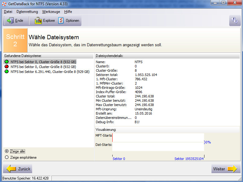Click the Ende label in the toolbar
The height and width of the screenshot is (182, 243).
pyautogui.click(x=19, y=21)
